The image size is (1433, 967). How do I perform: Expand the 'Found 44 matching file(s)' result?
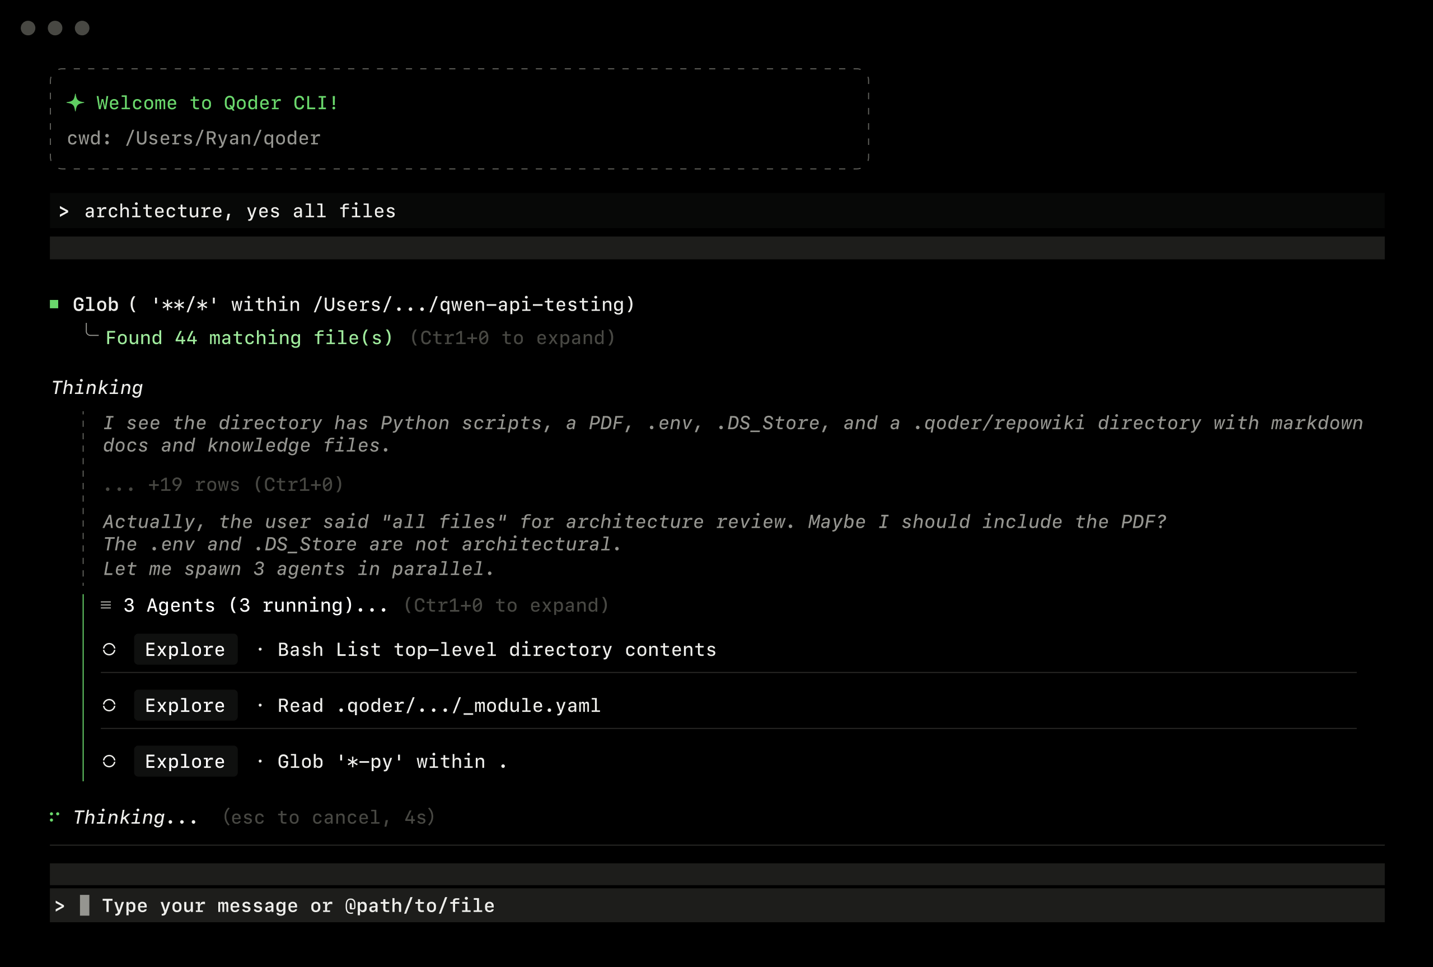pos(249,338)
